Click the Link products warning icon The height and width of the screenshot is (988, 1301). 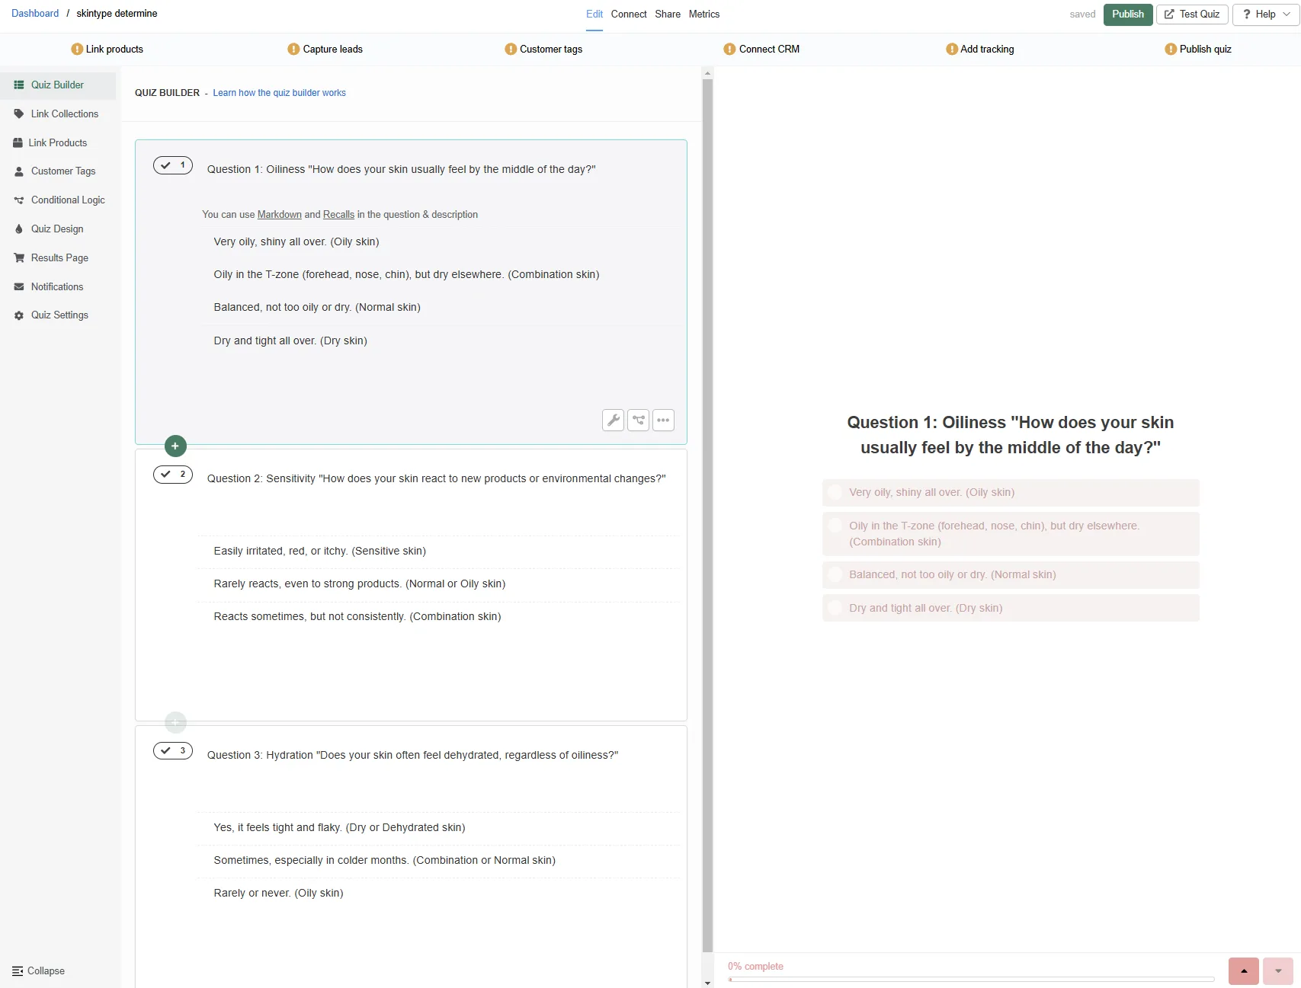(x=77, y=50)
